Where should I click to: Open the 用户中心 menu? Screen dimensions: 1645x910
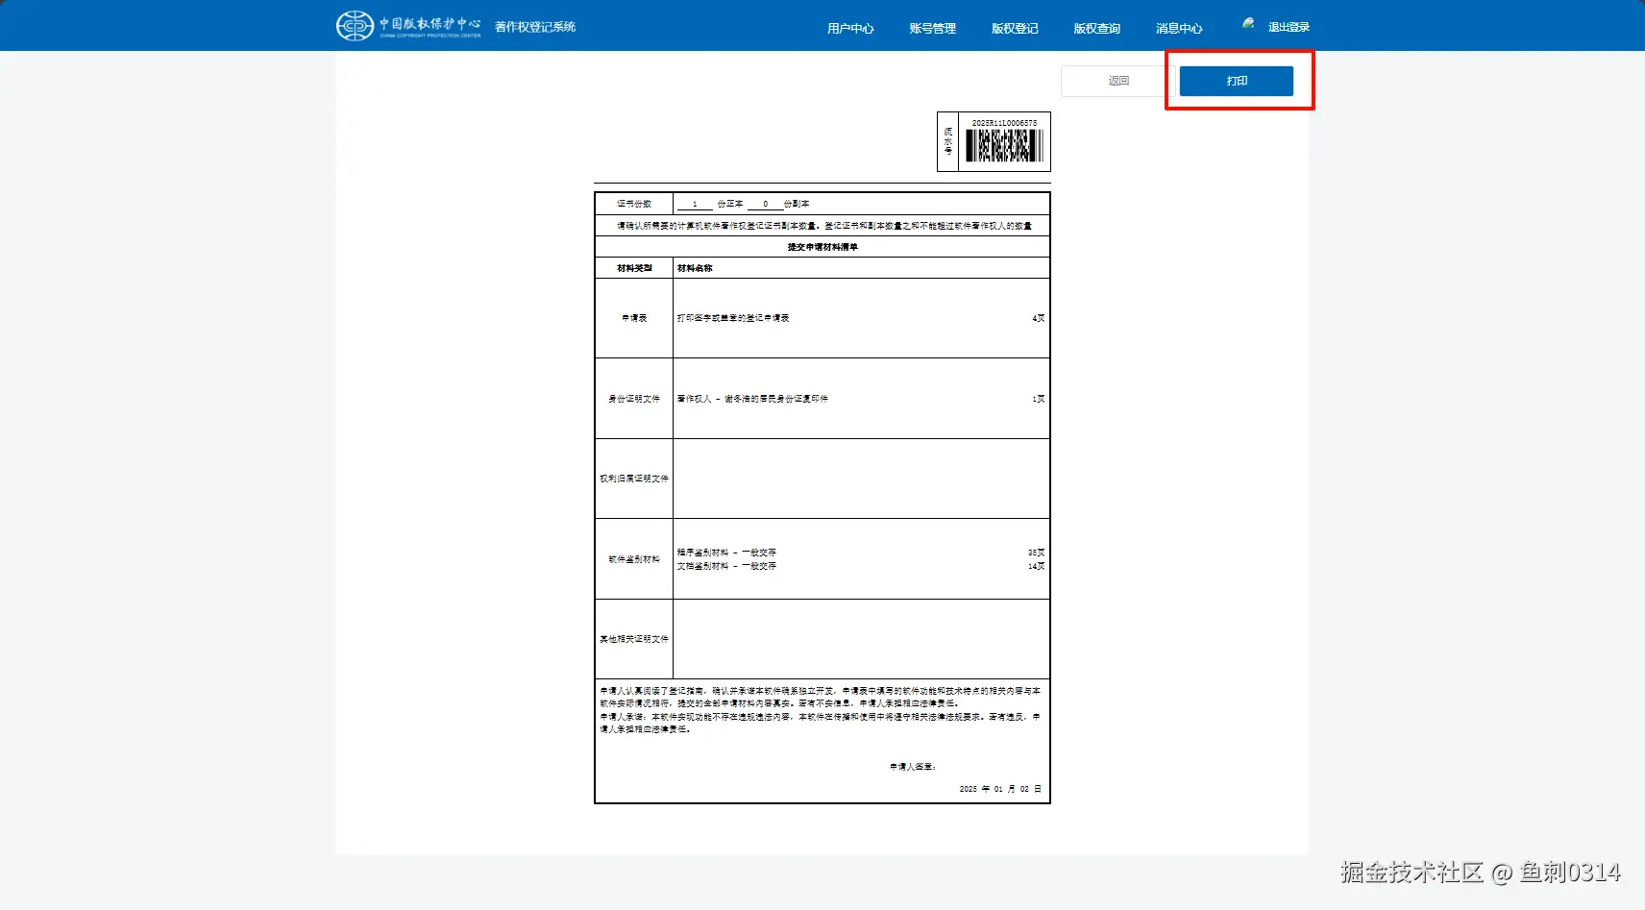(850, 29)
